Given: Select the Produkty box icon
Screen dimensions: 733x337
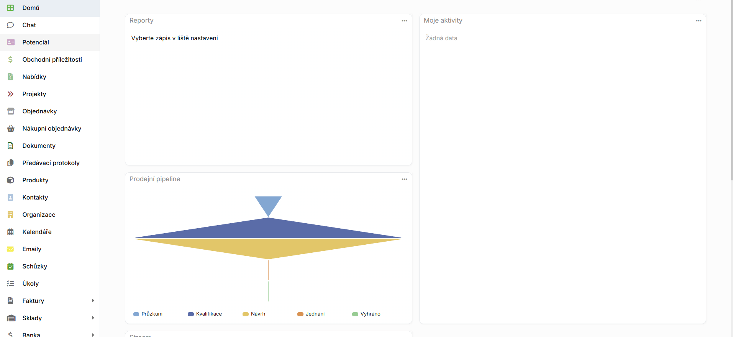Looking at the screenshot, I should pos(10,180).
